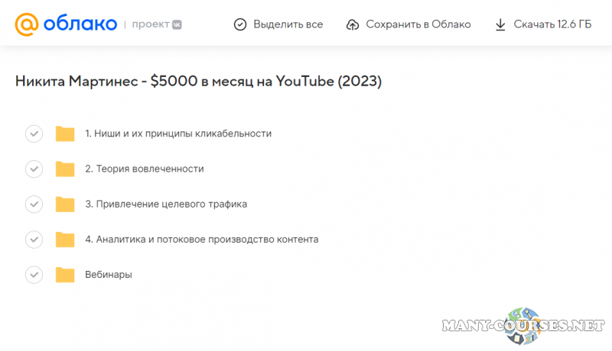Click folder icon for Ниши и их принципы
The height and width of the screenshot is (351, 612).
65,134
